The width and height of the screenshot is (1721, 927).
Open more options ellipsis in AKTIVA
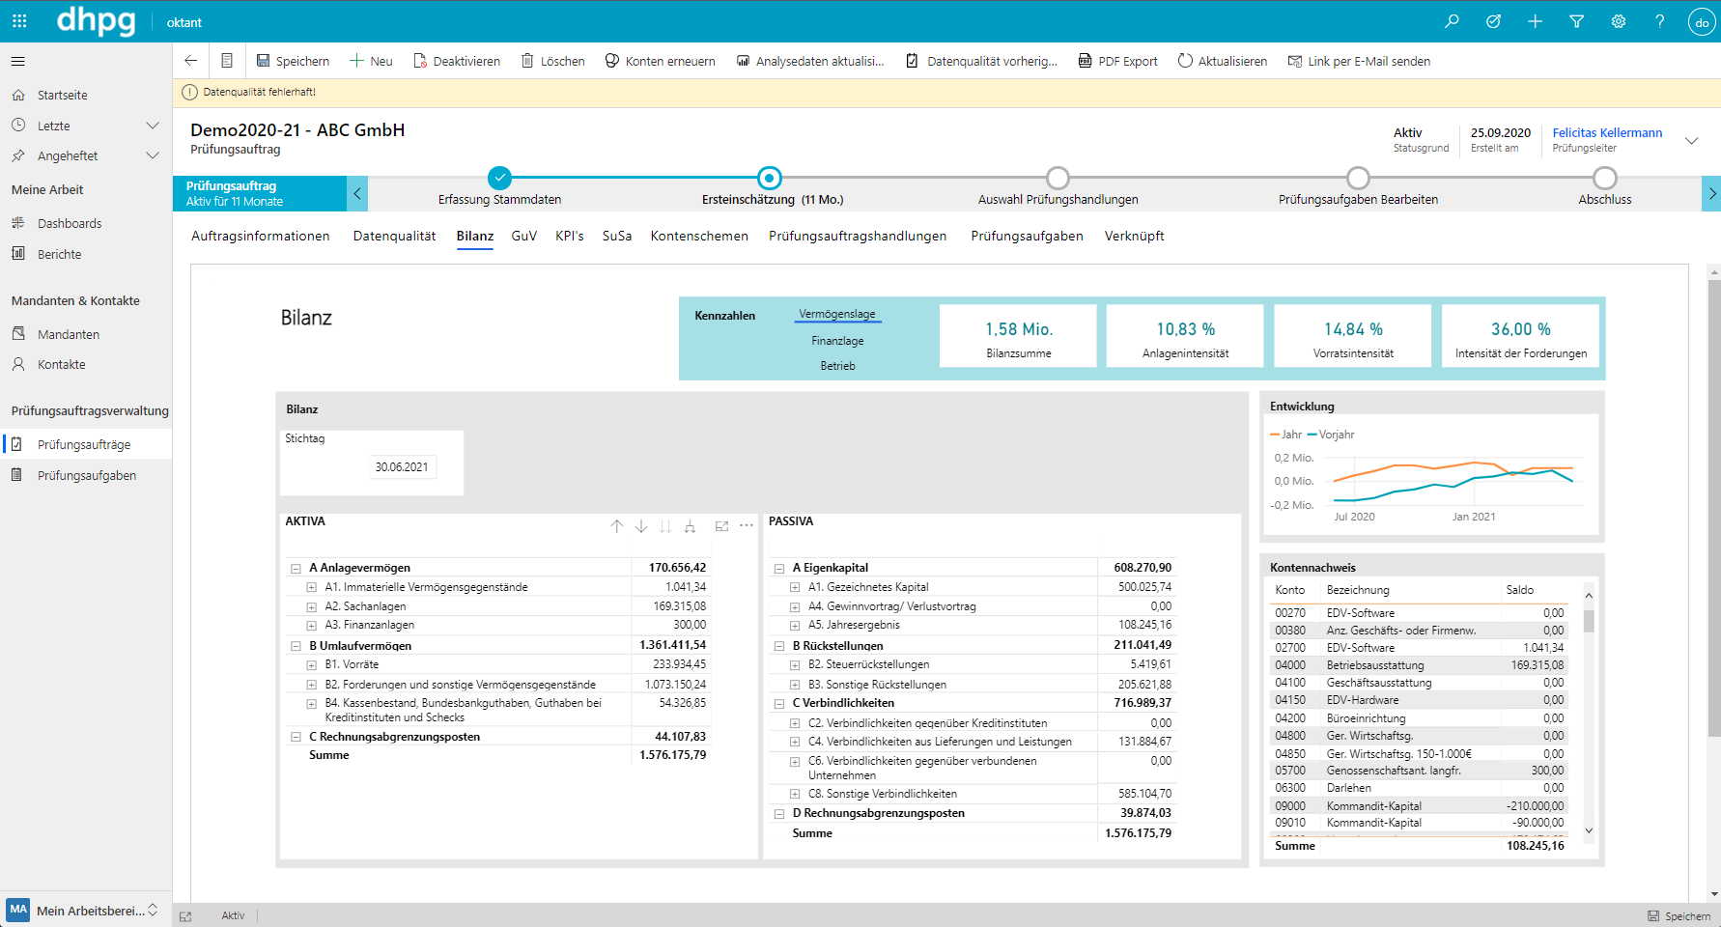[747, 526]
